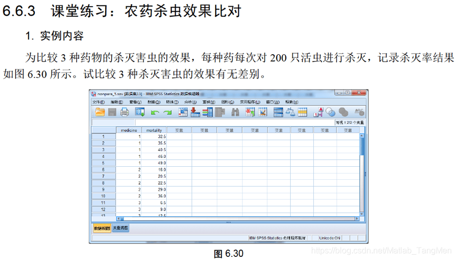Click the green Redo arrow icon

(x=167, y=113)
